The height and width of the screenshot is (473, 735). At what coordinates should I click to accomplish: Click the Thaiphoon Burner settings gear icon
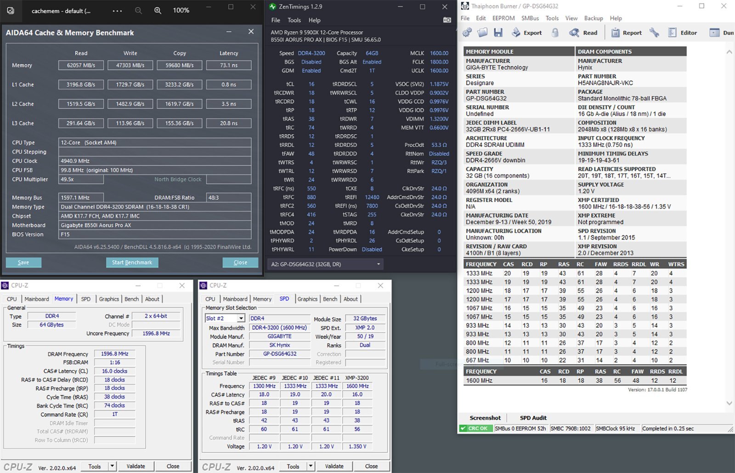(467, 33)
